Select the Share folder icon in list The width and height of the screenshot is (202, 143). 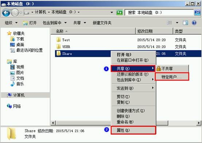(x=58, y=53)
